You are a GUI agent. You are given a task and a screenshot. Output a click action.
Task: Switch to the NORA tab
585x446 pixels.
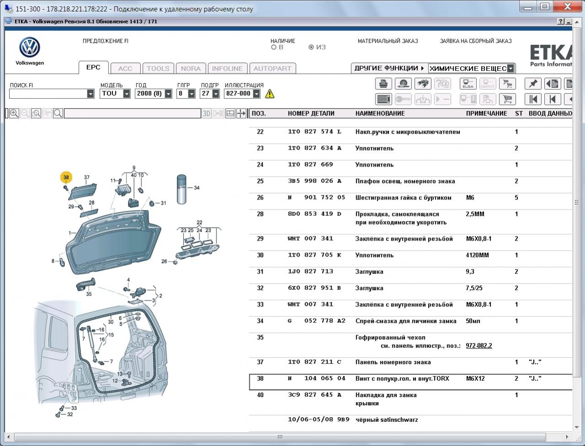pos(191,69)
